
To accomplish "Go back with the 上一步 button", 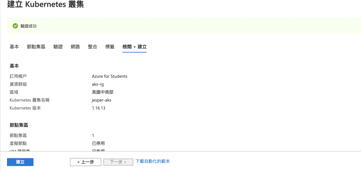I will click(x=85, y=162).
